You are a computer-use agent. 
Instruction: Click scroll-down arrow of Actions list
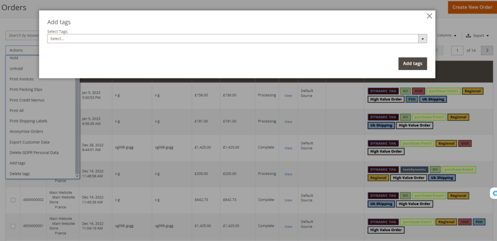pos(77,176)
